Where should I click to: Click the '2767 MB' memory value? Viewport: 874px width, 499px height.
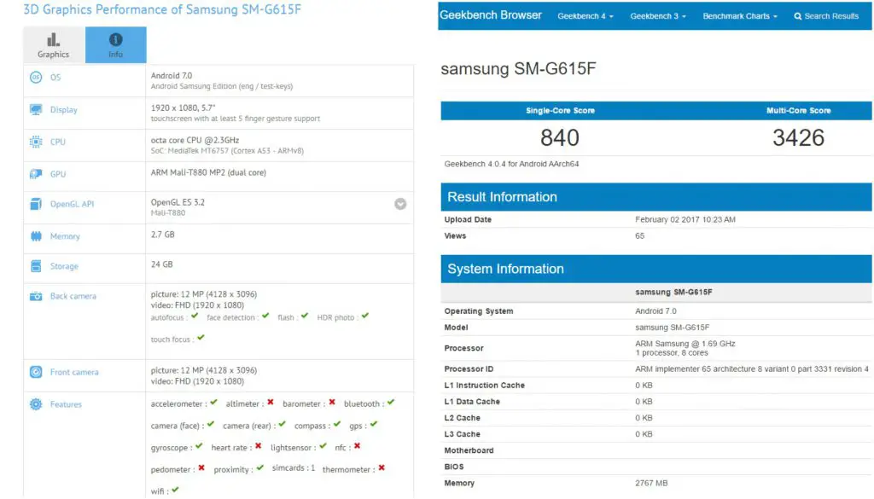pos(651,483)
